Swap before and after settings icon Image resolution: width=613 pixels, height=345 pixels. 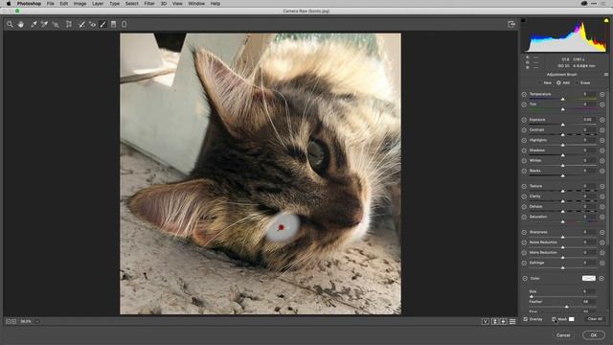tap(494, 322)
